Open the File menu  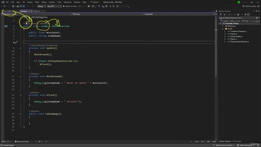click(7, 2)
